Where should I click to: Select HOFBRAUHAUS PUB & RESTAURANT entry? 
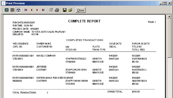click(55, 78)
